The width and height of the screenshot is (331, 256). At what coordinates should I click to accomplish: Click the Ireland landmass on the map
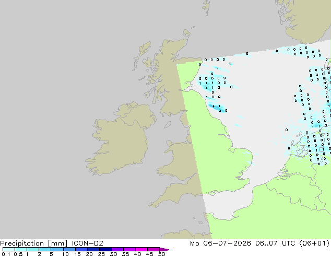pos(120,139)
